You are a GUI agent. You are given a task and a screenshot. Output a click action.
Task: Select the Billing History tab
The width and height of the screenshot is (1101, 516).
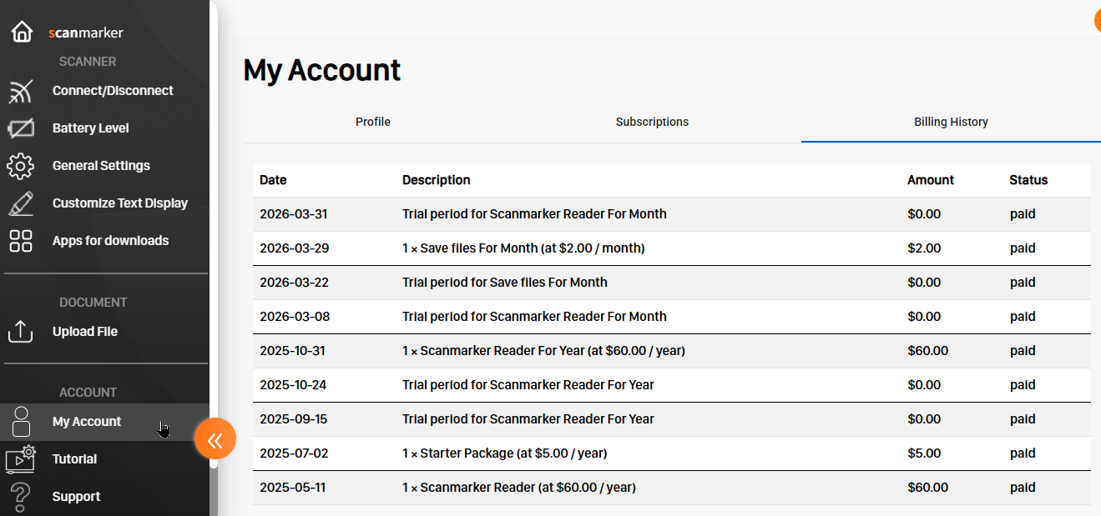[x=951, y=122]
